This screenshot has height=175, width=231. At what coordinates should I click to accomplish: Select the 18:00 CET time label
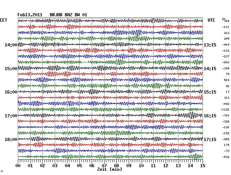coord(11,139)
